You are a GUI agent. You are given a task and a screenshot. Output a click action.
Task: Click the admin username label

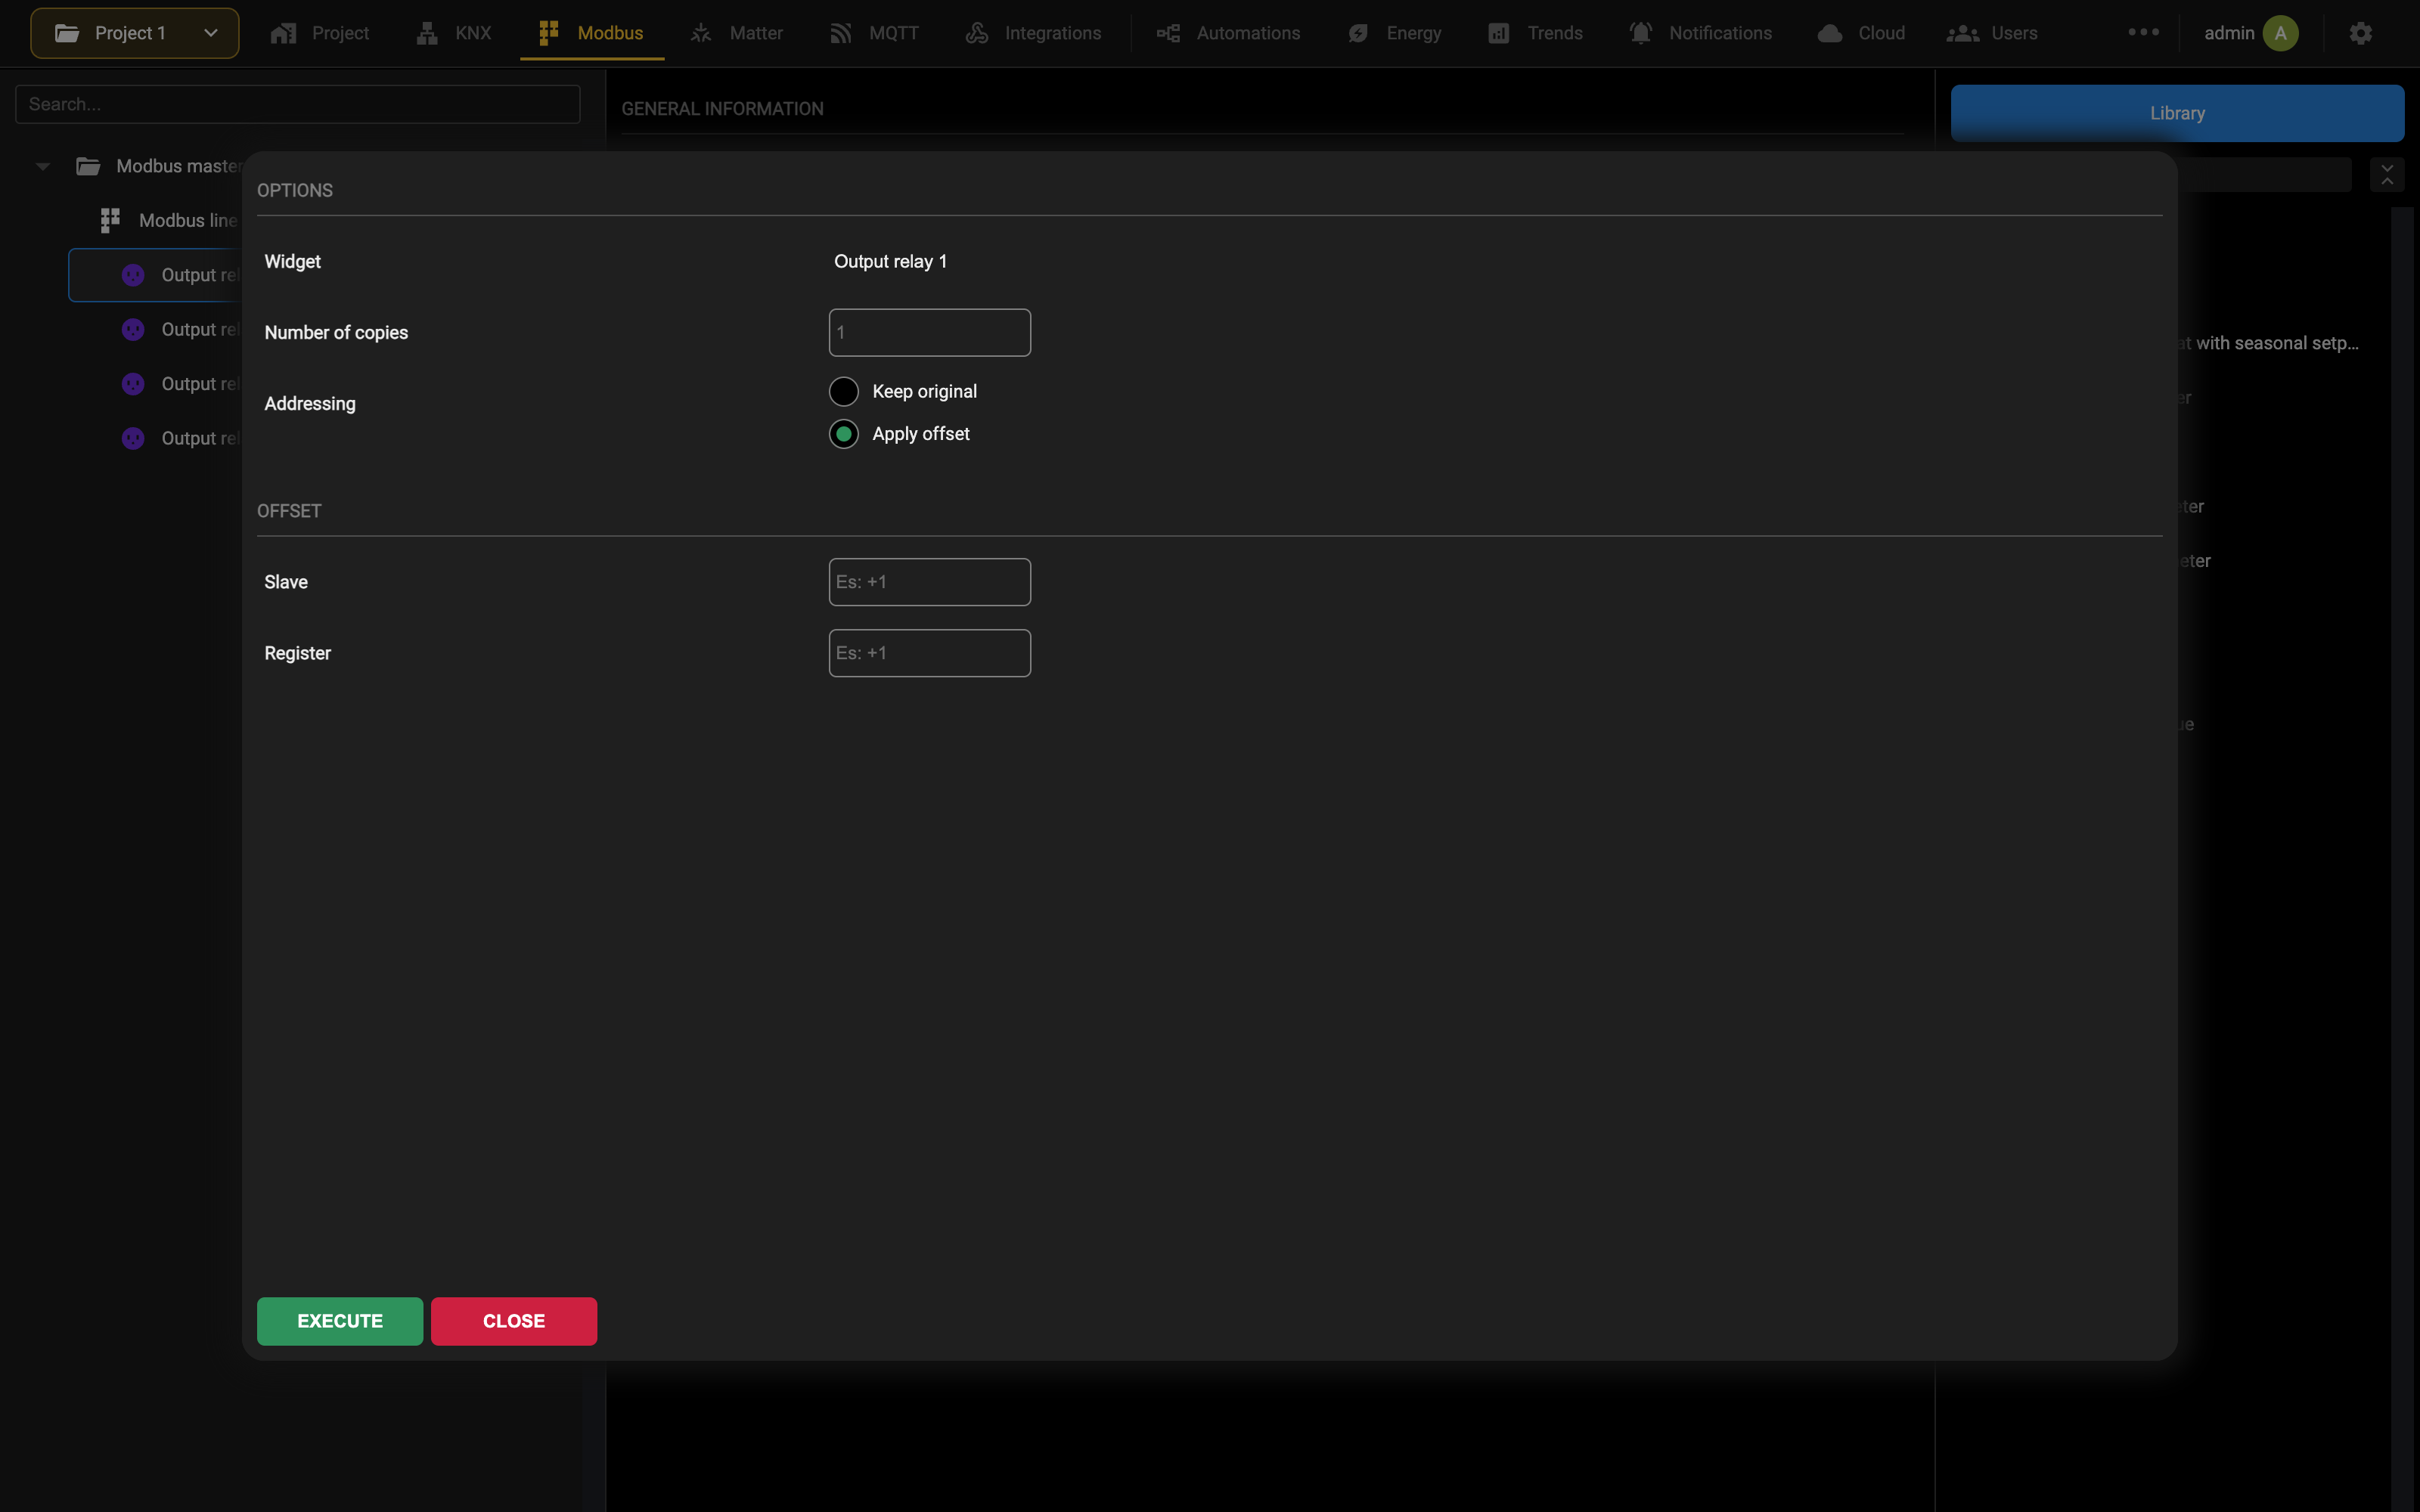[2229, 33]
